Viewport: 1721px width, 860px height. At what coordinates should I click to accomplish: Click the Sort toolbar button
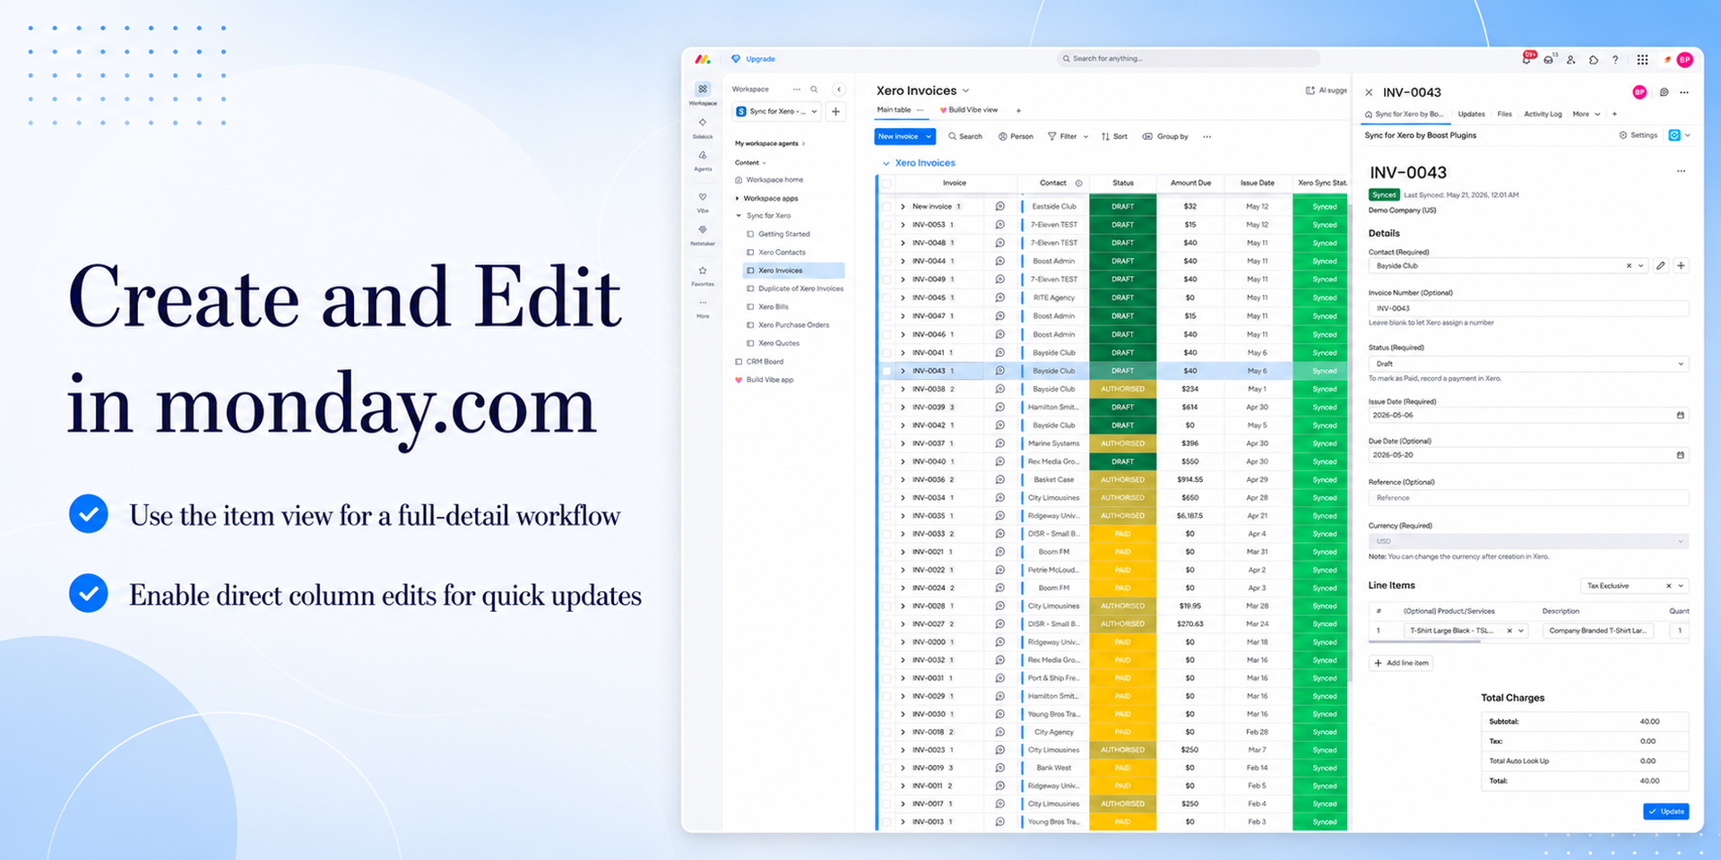coord(1114,137)
